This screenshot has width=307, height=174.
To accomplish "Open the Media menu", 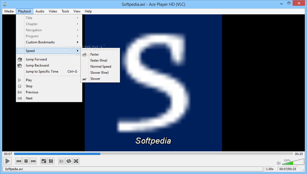I will pyautogui.click(x=9, y=11).
